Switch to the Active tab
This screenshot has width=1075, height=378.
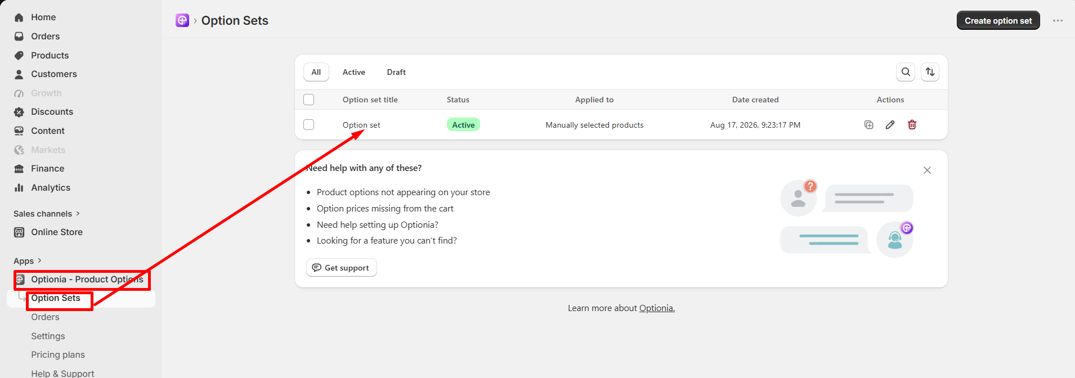pyautogui.click(x=354, y=72)
